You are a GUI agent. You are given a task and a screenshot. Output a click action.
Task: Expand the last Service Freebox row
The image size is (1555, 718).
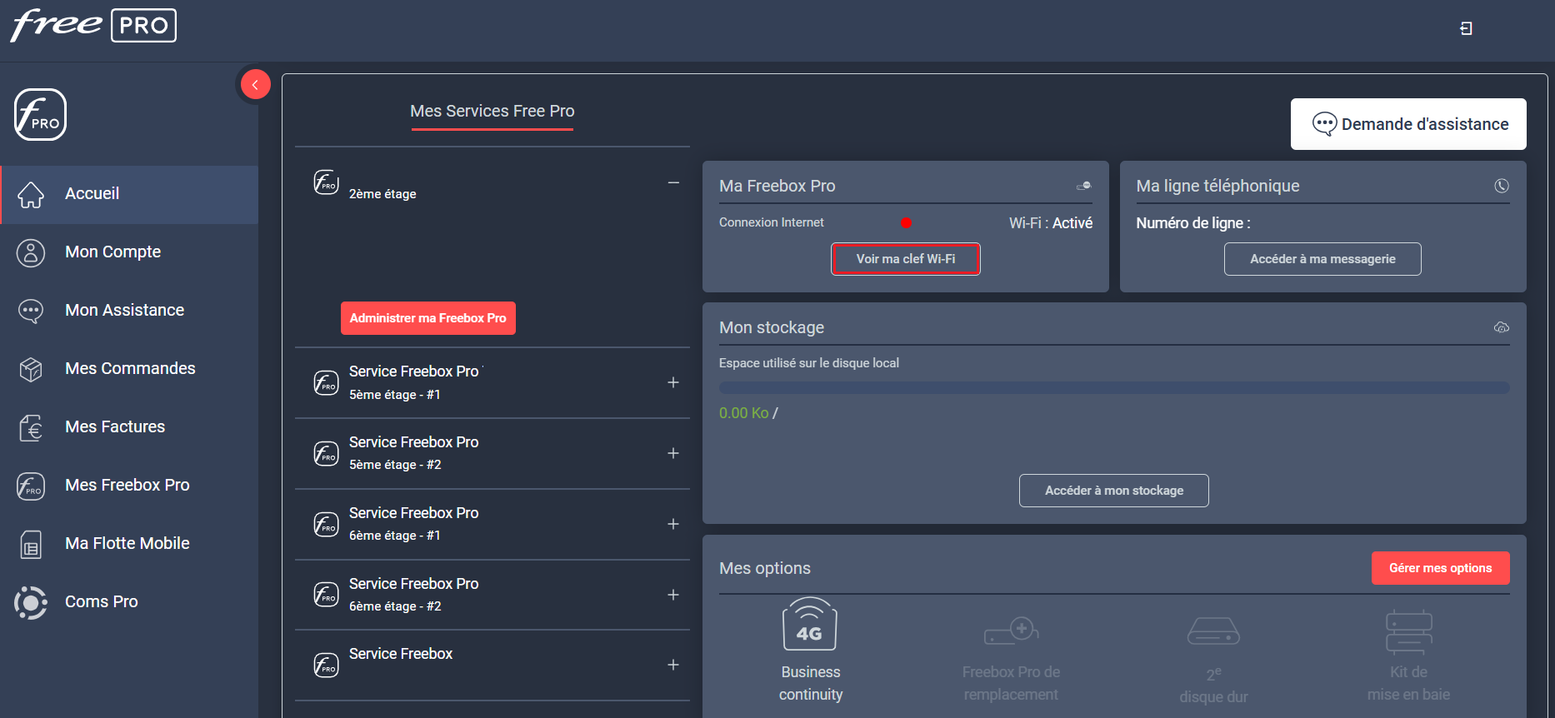click(673, 665)
